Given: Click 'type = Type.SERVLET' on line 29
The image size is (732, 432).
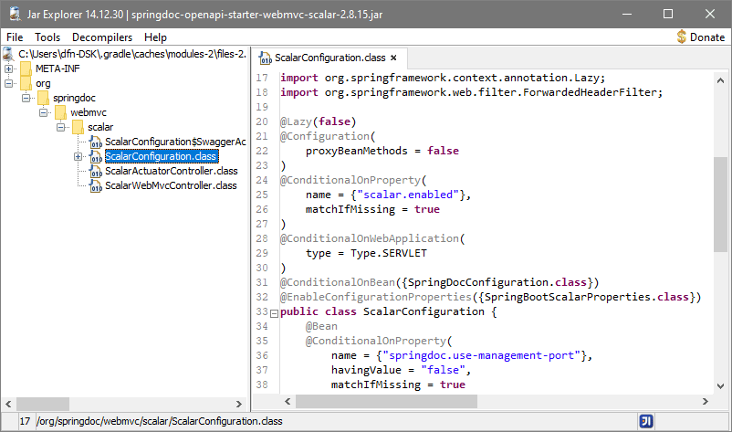Looking at the screenshot, I should (x=366, y=253).
